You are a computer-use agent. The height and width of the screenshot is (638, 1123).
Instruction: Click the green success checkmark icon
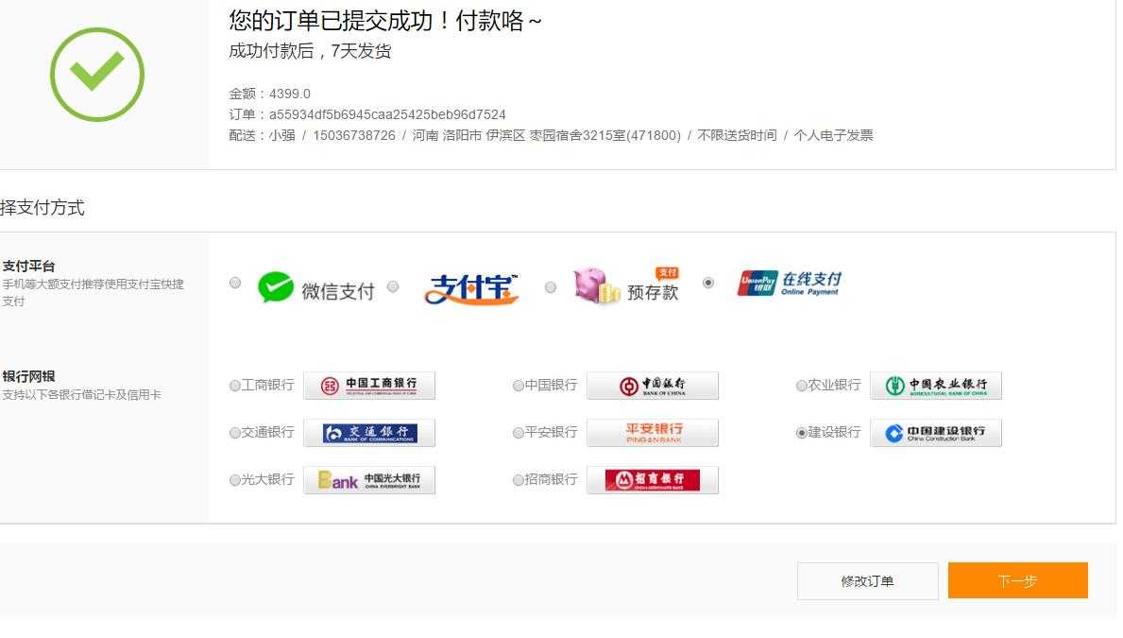[97, 75]
